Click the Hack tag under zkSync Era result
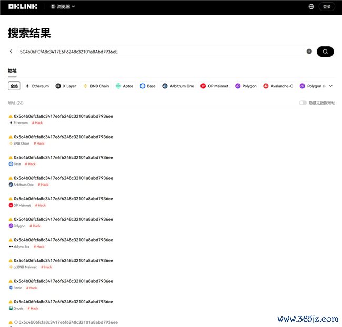The height and width of the screenshot is (327, 342). (x=39, y=247)
